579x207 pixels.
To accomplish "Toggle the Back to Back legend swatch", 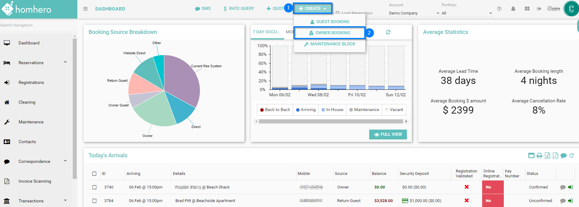I will click(x=262, y=110).
